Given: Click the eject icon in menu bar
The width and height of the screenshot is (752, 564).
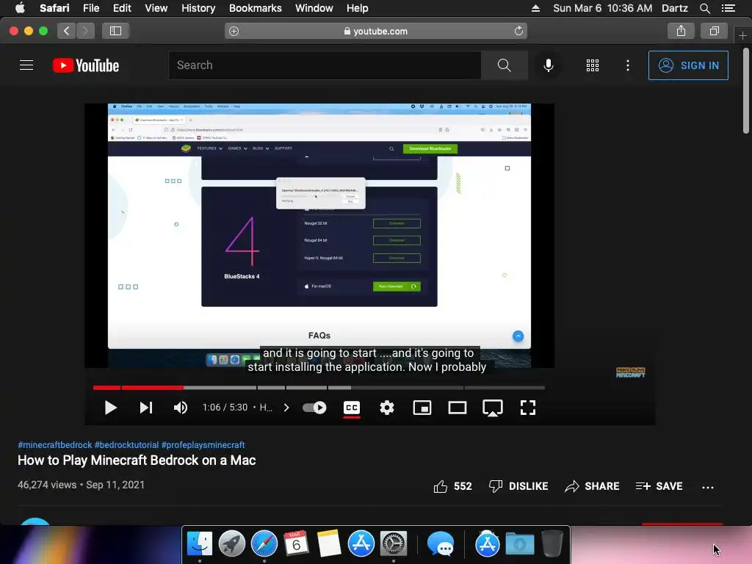Looking at the screenshot, I should [535, 8].
